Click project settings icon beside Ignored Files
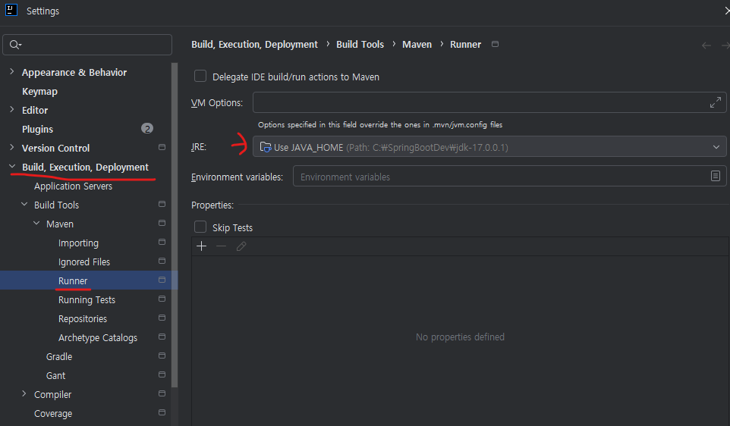 coord(162,261)
